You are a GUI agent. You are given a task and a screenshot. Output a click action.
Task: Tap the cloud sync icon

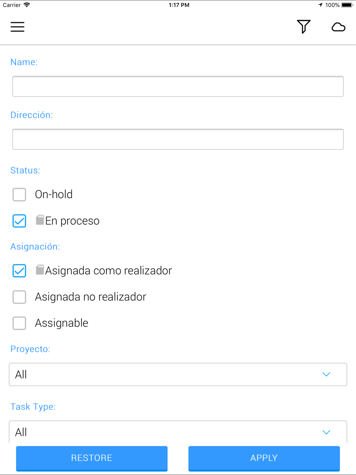click(338, 27)
